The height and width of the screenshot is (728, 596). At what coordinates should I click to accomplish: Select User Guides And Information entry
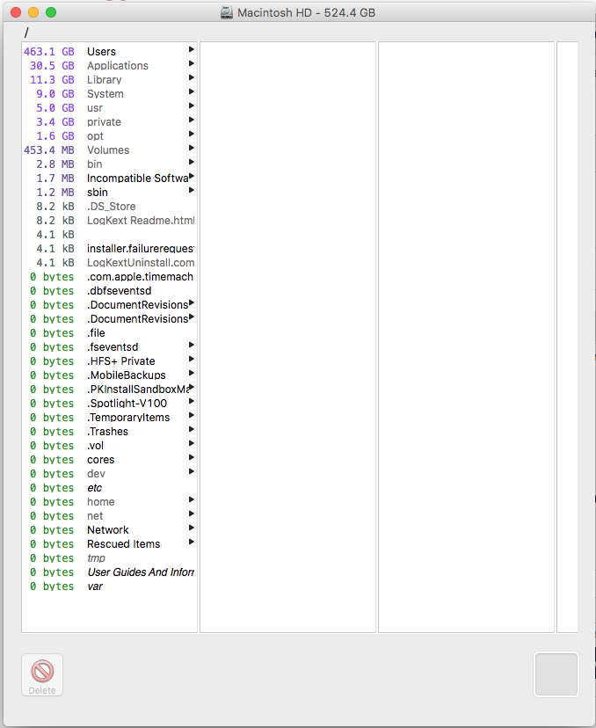point(141,572)
